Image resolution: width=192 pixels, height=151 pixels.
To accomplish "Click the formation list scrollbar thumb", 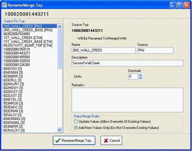I will tap(60, 49).
